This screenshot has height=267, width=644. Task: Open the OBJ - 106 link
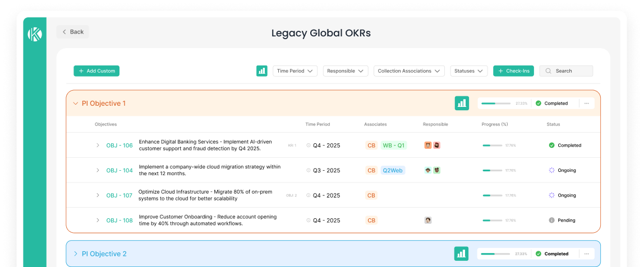pos(119,146)
